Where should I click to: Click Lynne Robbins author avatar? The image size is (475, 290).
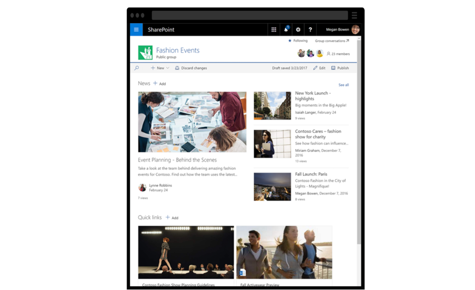[142, 187]
